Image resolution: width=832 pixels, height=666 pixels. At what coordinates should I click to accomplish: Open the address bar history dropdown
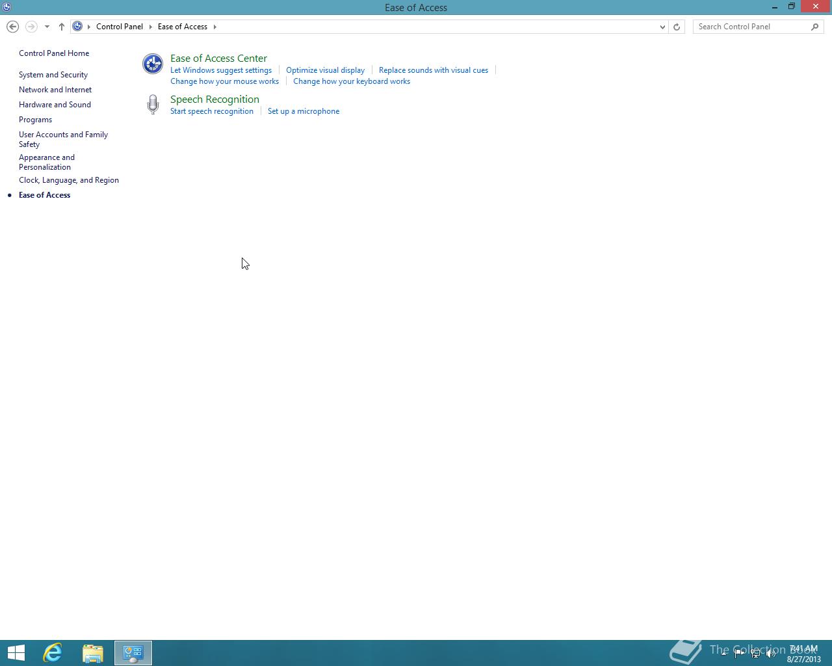click(x=662, y=27)
